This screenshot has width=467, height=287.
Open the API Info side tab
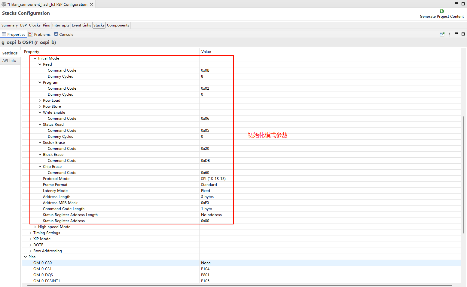pyautogui.click(x=9, y=60)
